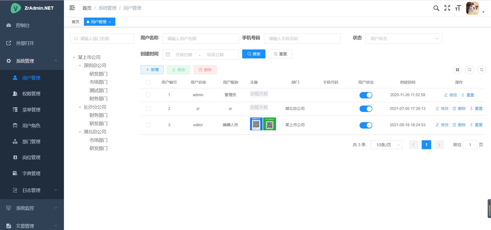The height and width of the screenshot is (230, 491).
Task: Open the user avatar menu
Action: coord(473,8)
